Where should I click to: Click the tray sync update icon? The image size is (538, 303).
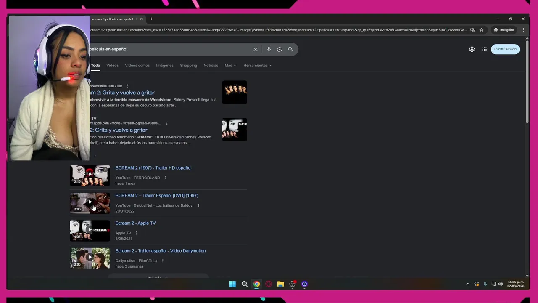click(477, 284)
